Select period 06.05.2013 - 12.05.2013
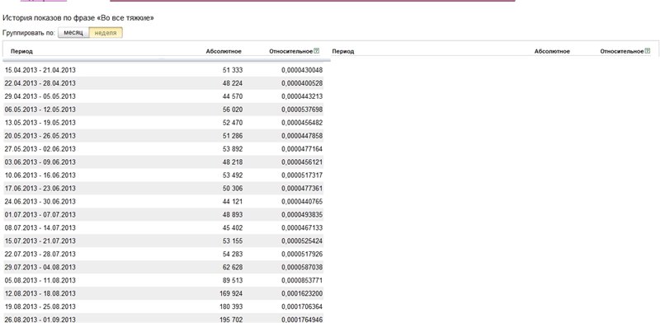Viewport: 660px width, 323px height. pos(40,110)
